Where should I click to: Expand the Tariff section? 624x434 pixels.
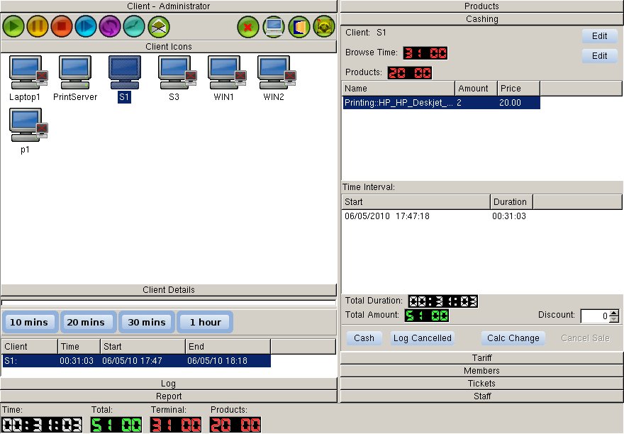tap(481, 358)
